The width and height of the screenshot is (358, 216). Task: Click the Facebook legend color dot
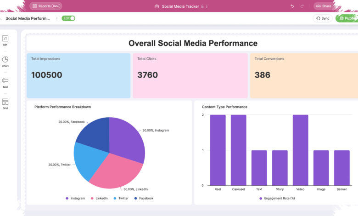pos(135,198)
